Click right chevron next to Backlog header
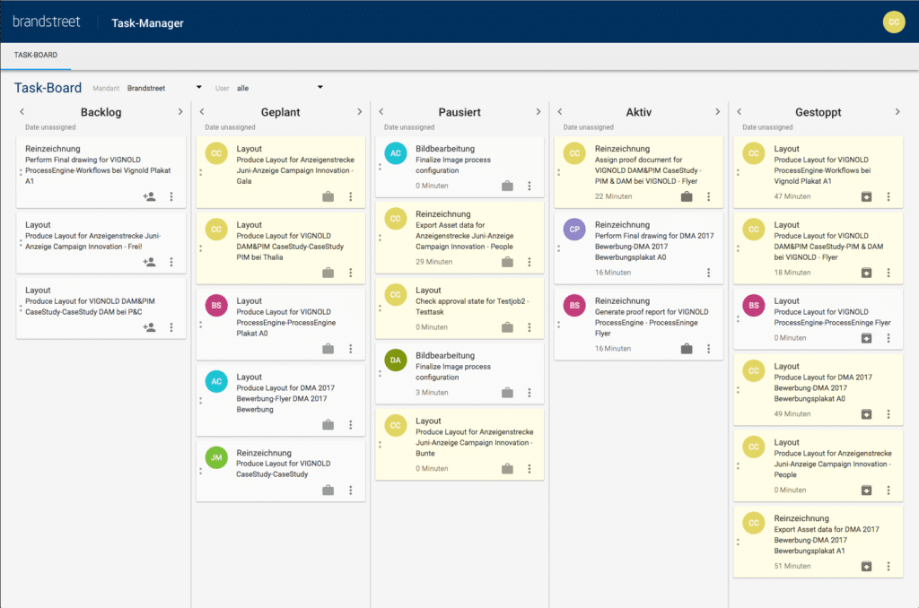919x608 pixels. pyautogui.click(x=180, y=112)
